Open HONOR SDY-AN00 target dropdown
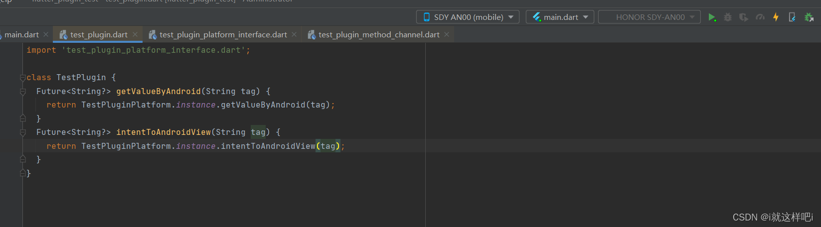This screenshot has width=821, height=227. (649, 17)
